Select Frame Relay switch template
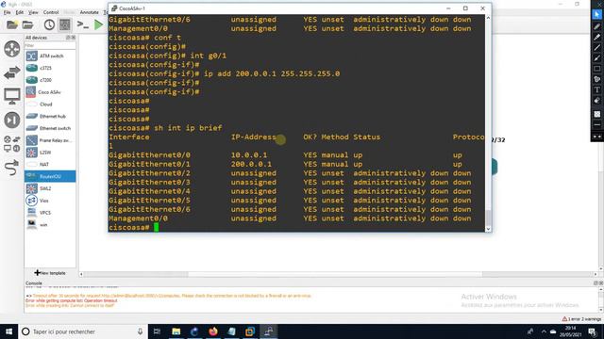Image resolution: width=604 pixels, height=339 pixels. 50,140
